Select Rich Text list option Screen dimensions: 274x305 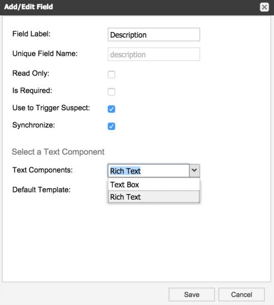pyautogui.click(x=154, y=197)
